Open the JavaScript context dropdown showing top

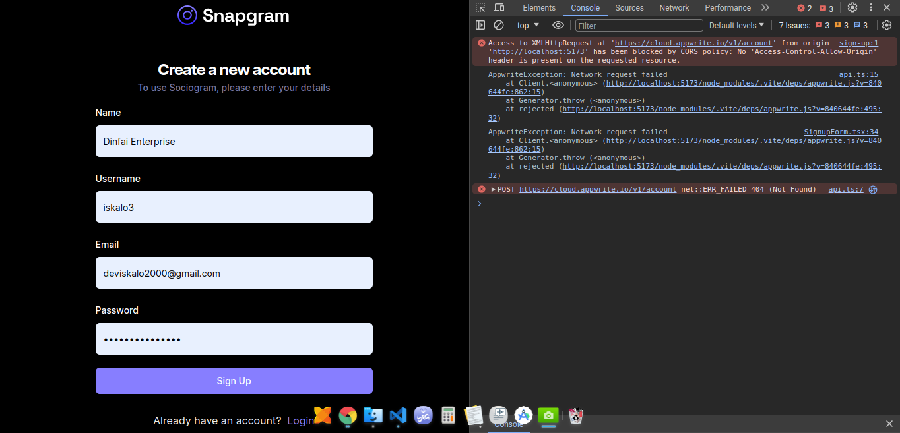527,25
